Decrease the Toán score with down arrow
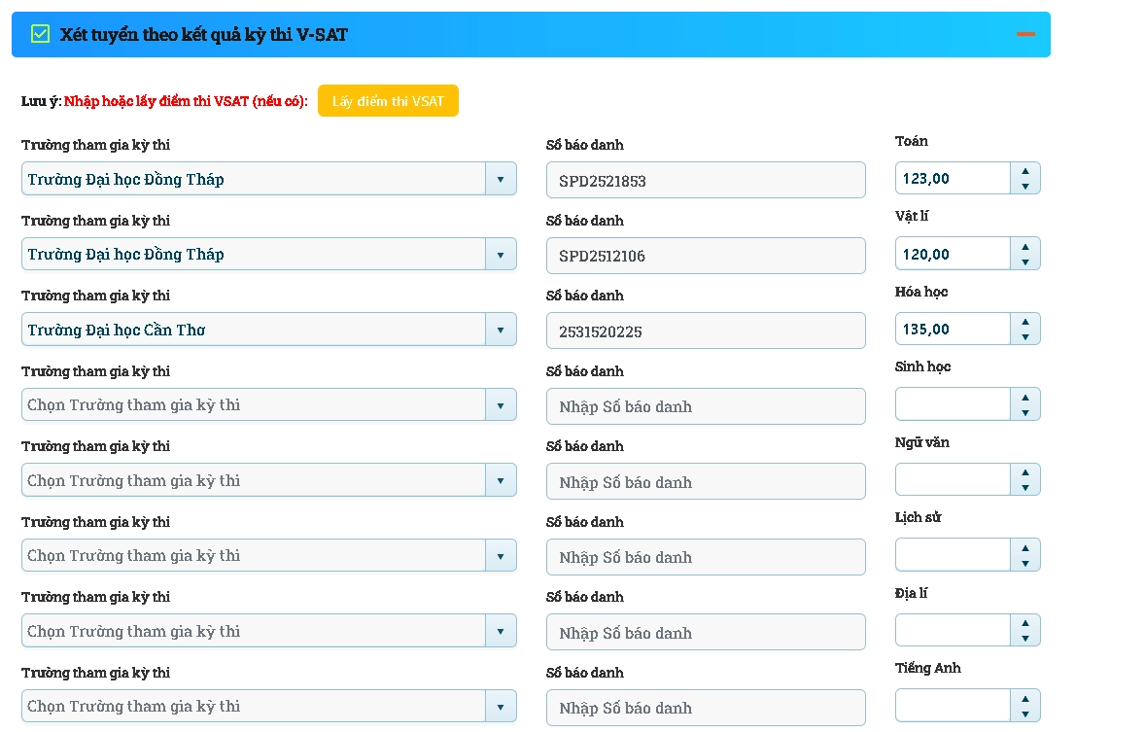The image size is (1145, 732). tap(1025, 187)
